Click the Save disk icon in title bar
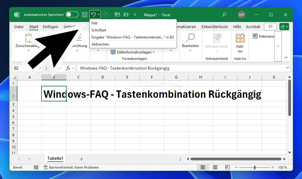This screenshot has width=302, height=179. pos(85,15)
